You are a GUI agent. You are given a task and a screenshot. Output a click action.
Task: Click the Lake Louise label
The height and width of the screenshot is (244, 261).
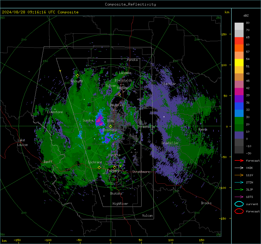pyautogui.click(x=22, y=142)
